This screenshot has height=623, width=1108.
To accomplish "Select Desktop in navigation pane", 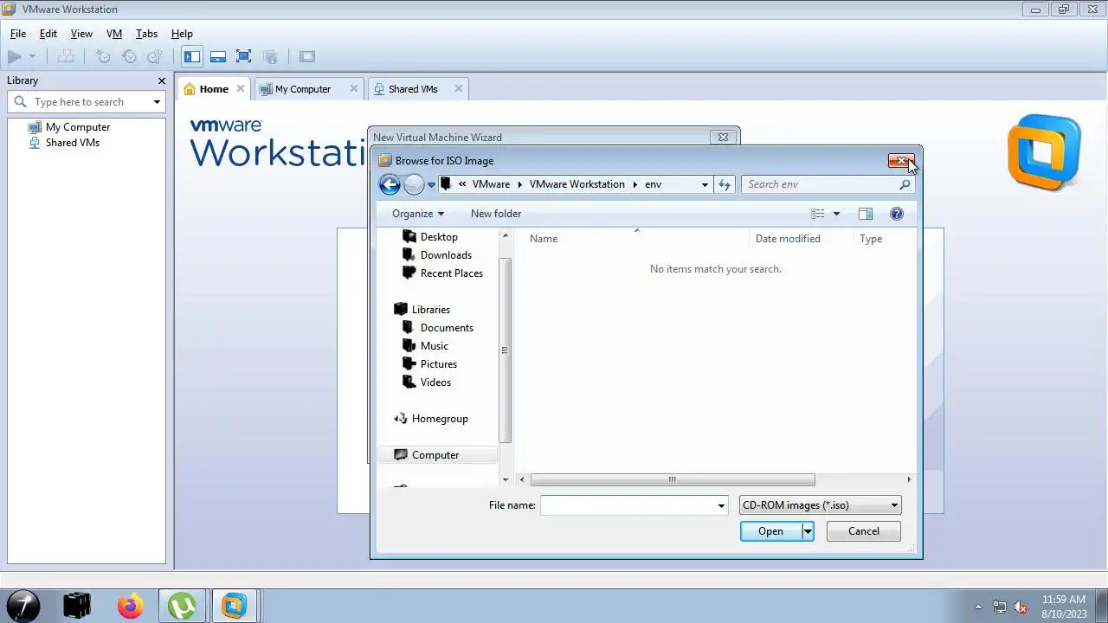I will click(439, 237).
